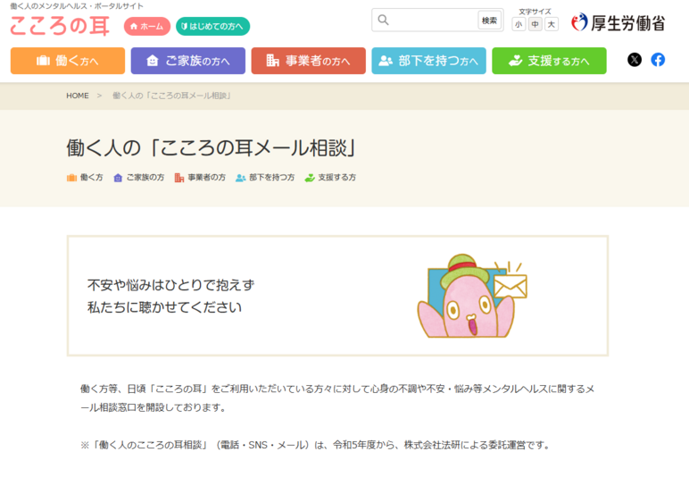Screen dimensions: 689x477
Task: Click the note about 株式会社法研 委託運営
Action: (316, 446)
